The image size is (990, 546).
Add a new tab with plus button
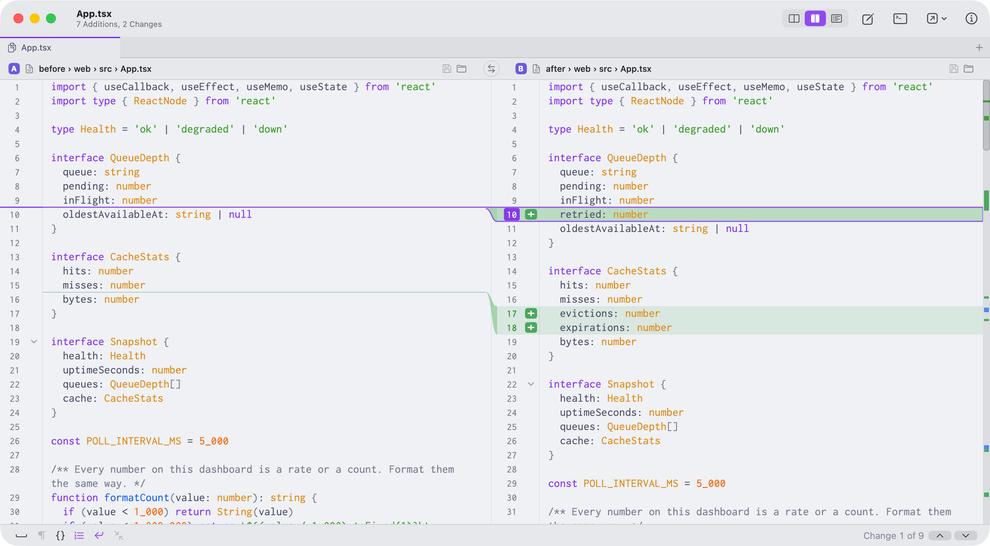pos(979,48)
